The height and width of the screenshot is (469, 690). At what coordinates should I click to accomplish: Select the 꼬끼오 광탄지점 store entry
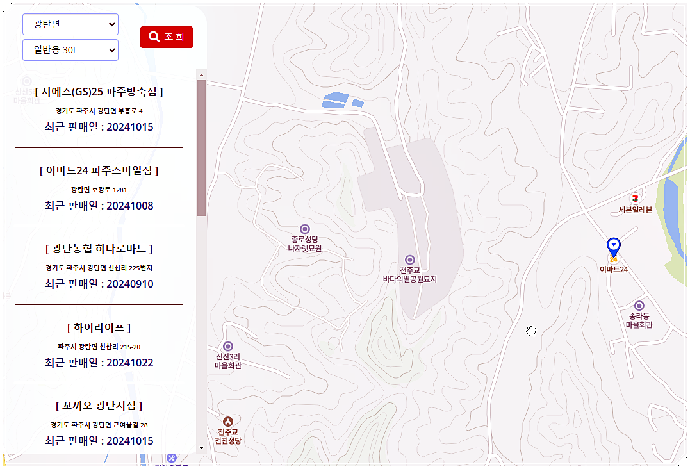[99, 422]
